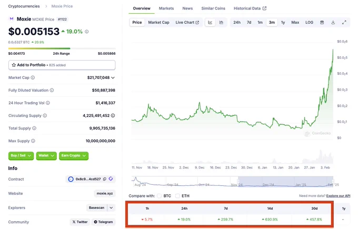Open Max Supply info icon

tap(33, 141)
